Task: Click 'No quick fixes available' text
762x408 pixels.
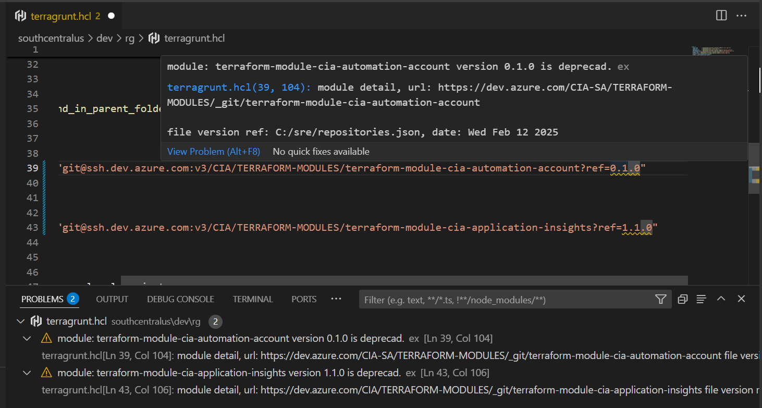Action: tap(321, 152)
